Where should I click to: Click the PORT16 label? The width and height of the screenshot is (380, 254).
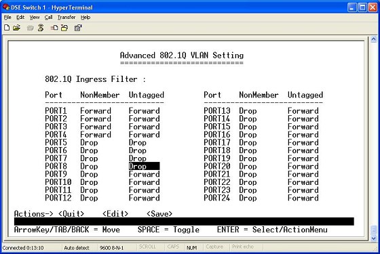[217, 135]
